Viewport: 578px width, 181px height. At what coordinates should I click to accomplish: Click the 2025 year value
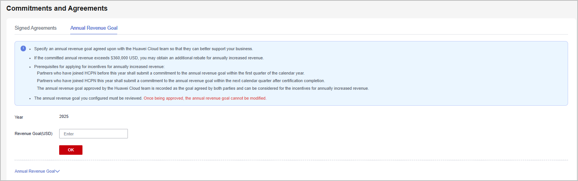[x=64, y=116]
